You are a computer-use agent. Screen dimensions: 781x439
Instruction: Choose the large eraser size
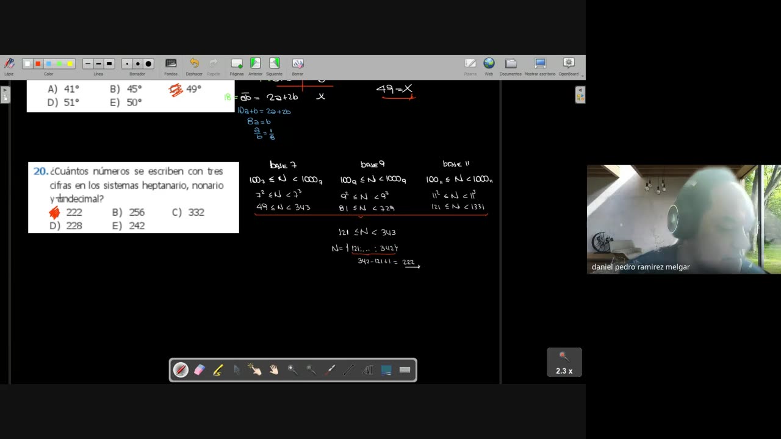(x=148, y=63)
